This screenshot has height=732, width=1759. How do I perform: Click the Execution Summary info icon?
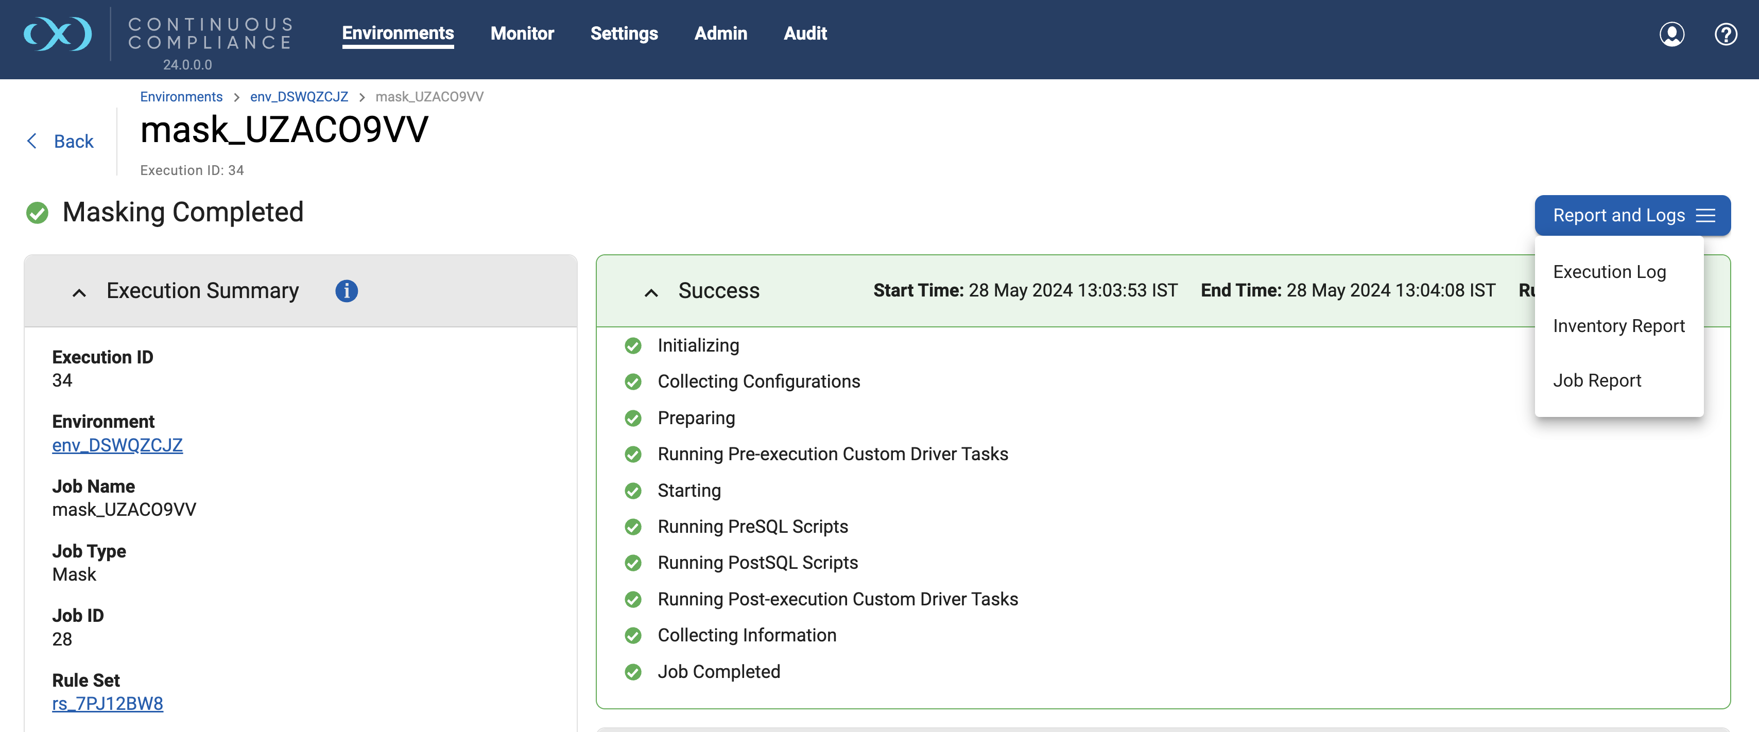tap(346, 291)
